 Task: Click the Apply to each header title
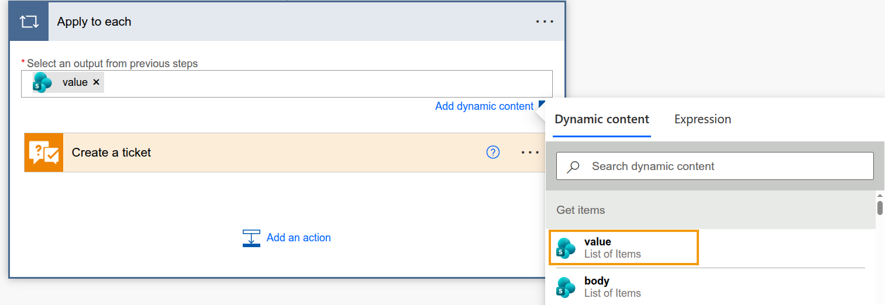(94, 22)
